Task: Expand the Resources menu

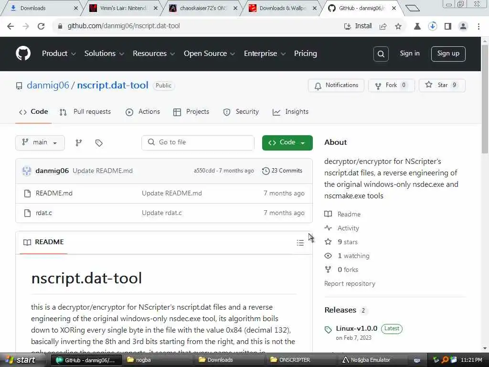Action: [x=154, y=54]
